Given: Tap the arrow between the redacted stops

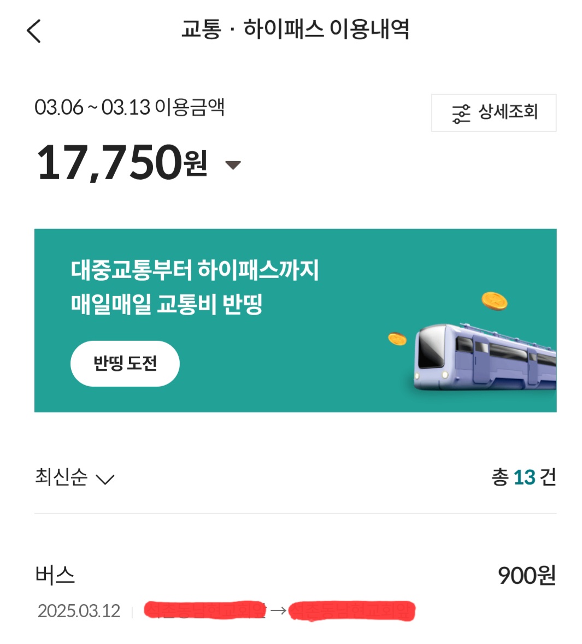Looking at the screenshot, I should (x=278, y=610).
